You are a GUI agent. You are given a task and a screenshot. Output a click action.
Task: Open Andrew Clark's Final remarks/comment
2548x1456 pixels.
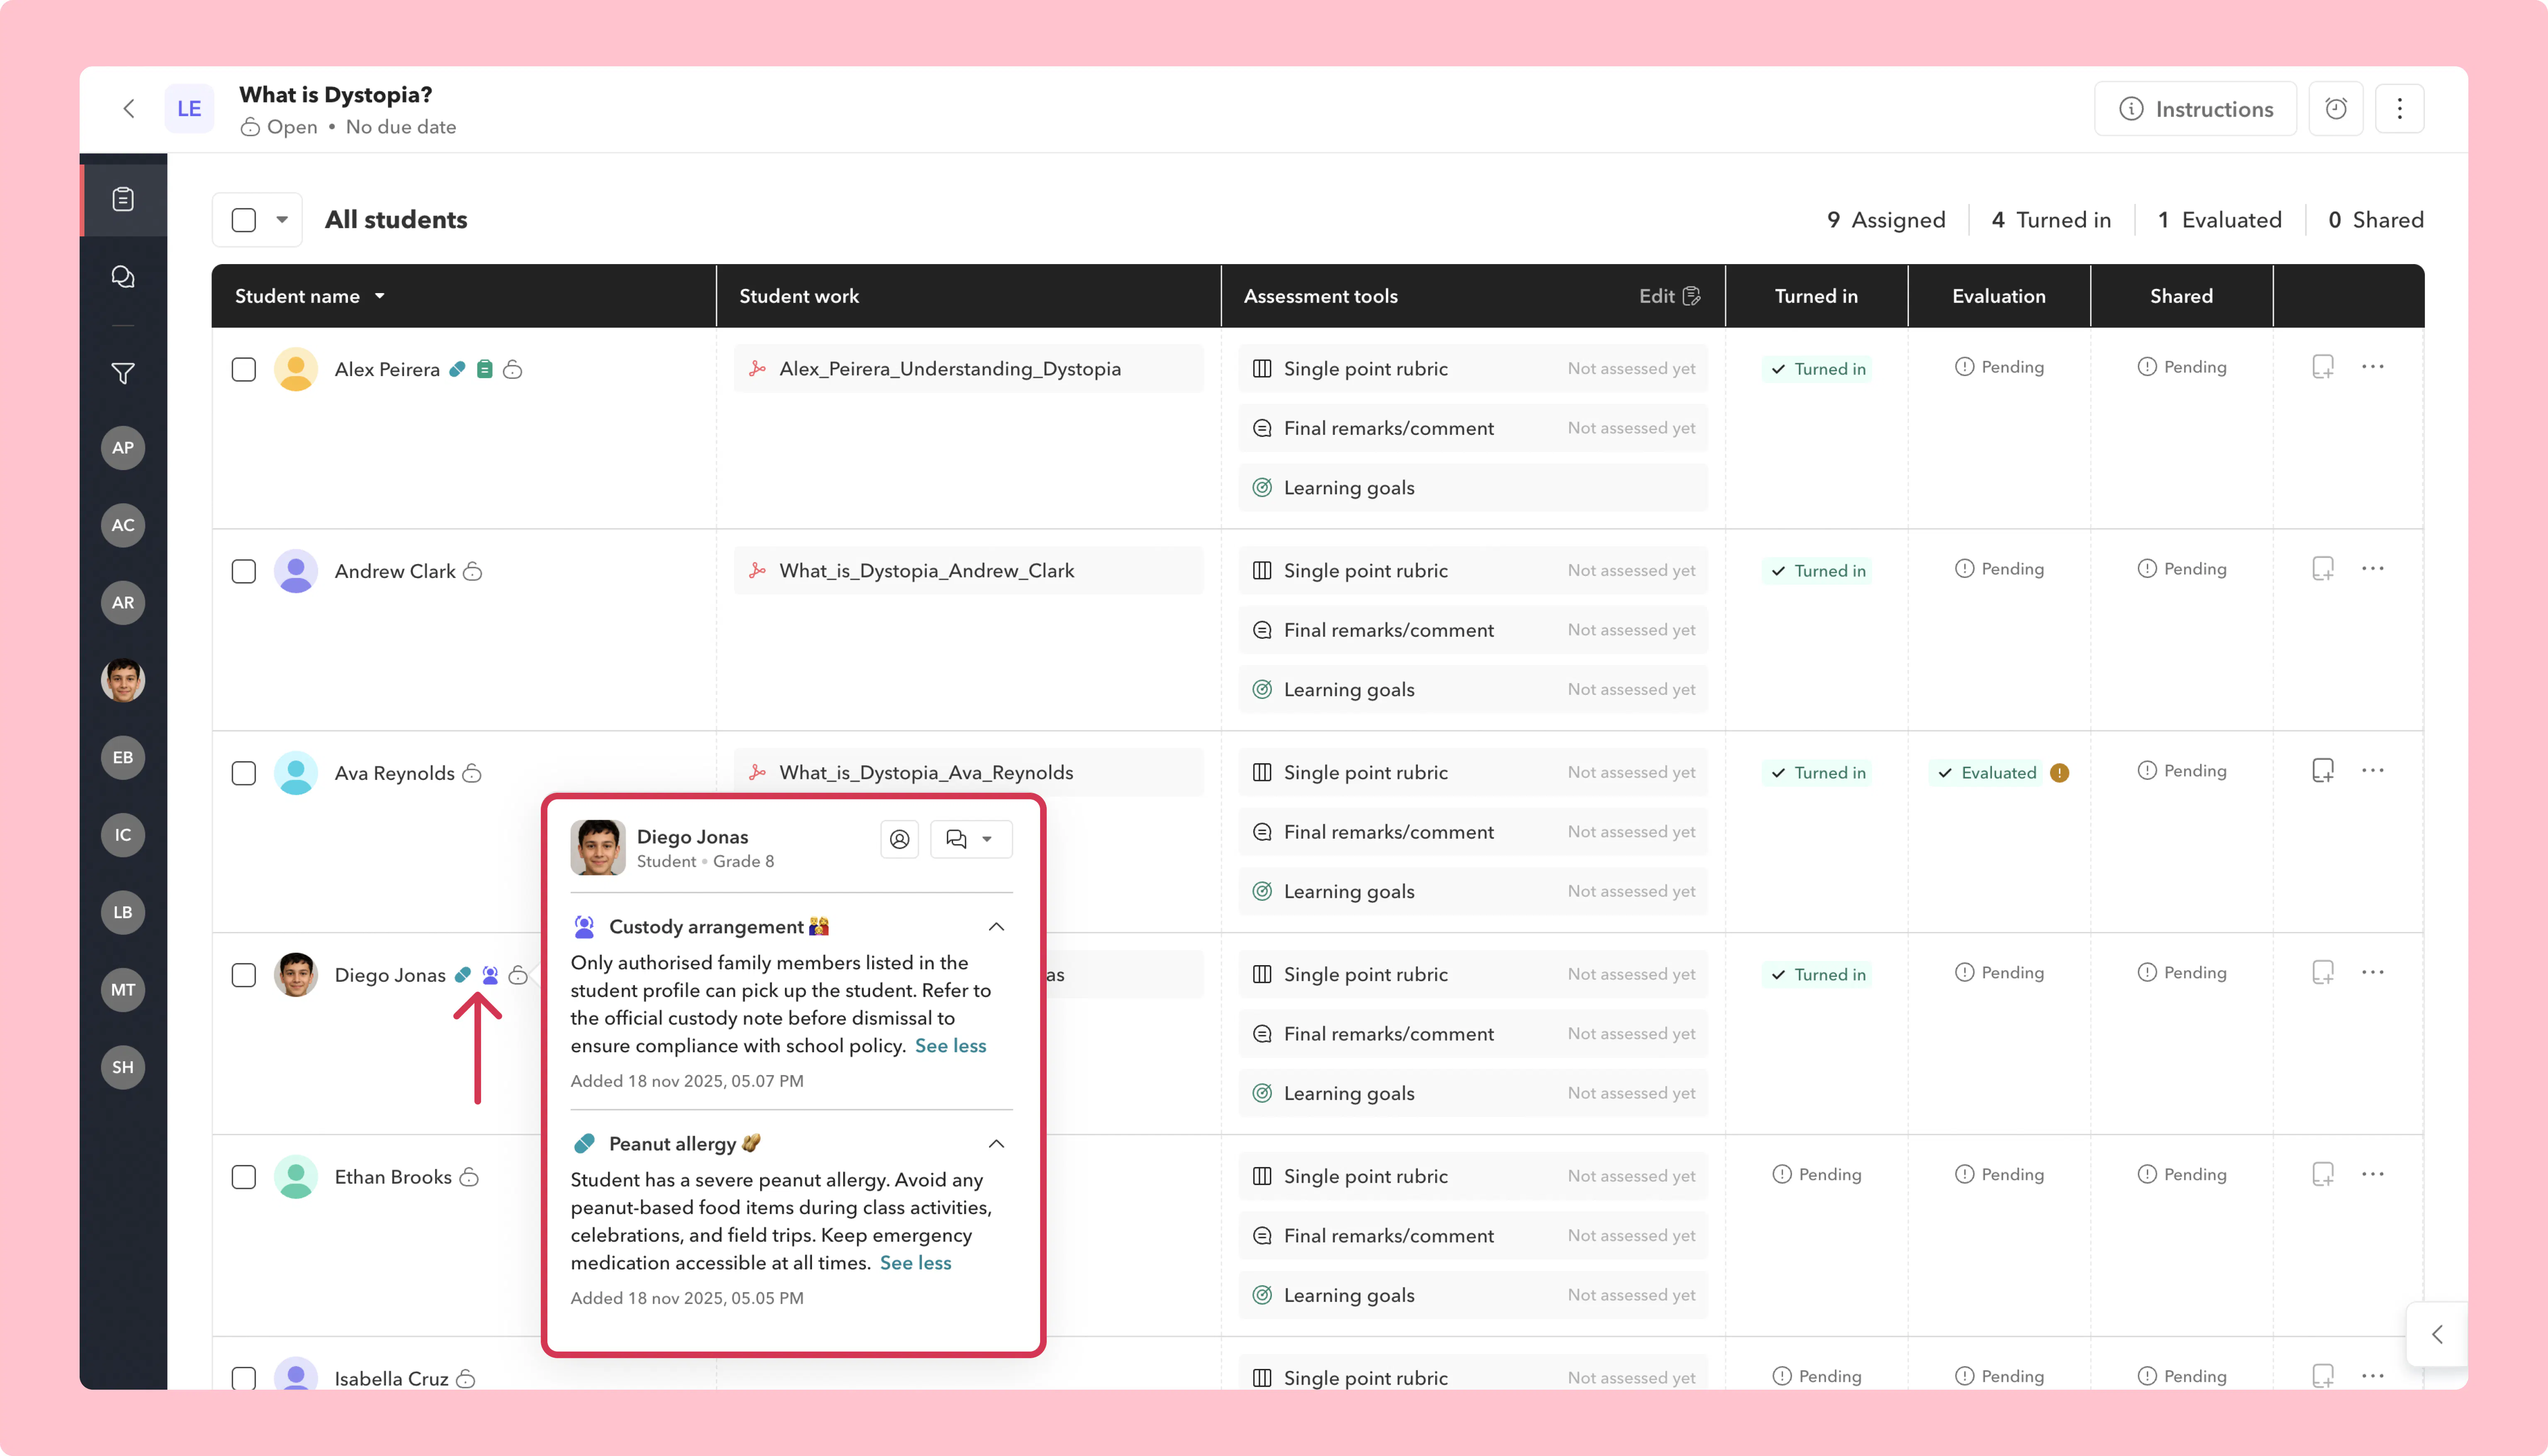pos(1473,630)
